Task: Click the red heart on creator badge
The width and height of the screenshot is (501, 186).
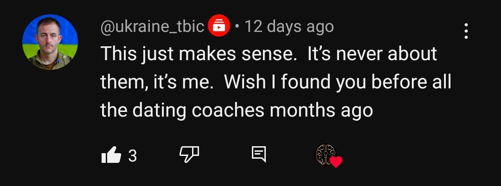Action: (336, 162)
